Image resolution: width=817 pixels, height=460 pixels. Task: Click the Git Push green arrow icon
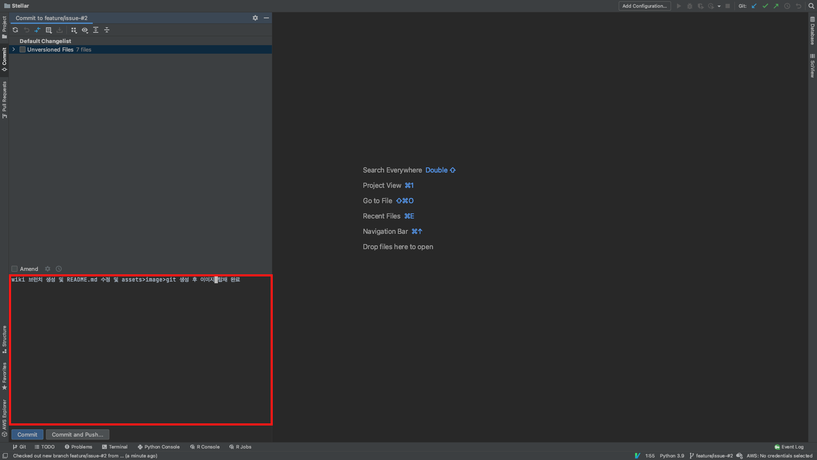tap(776, 6)
